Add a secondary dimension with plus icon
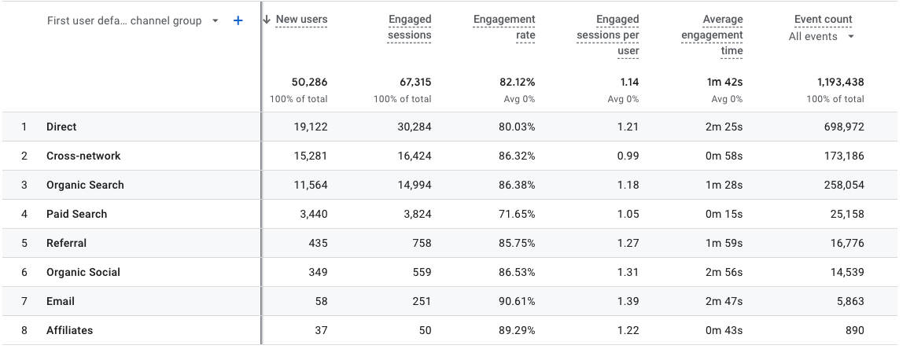 pyautogui.click(x=238, y=21)
